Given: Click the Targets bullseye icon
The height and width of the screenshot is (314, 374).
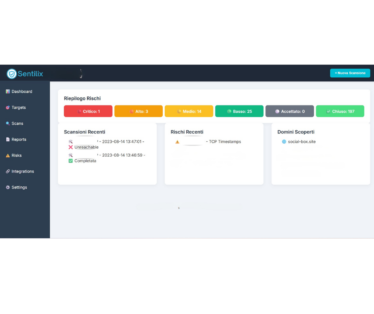Looking at the screenshot, I should pyautogui.click(x=8, y=108).
